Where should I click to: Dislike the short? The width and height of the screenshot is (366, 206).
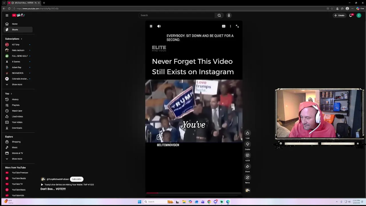pyautogui.click(x=248, y=144)
